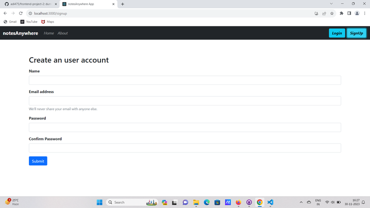
Task: Focus the Confirm Password input field
Action: (x=185, y=148)
